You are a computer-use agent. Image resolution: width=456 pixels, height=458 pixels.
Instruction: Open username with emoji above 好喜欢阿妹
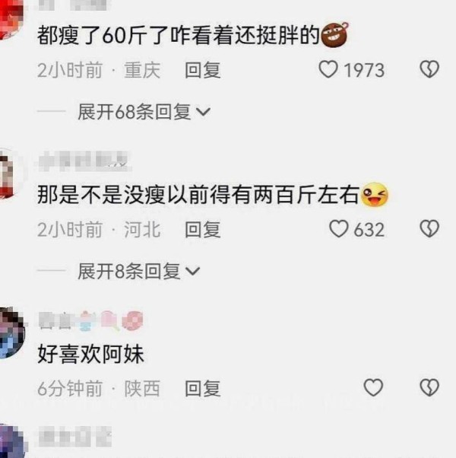(90, 321)
